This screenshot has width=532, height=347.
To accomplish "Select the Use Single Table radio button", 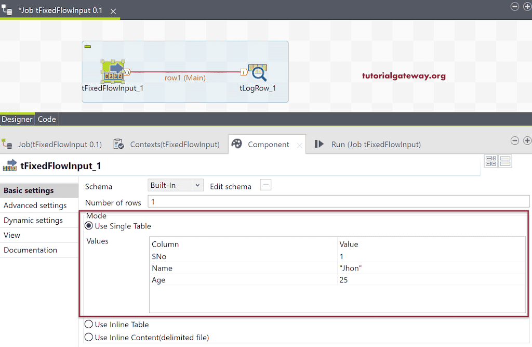I will coord(88,226).
